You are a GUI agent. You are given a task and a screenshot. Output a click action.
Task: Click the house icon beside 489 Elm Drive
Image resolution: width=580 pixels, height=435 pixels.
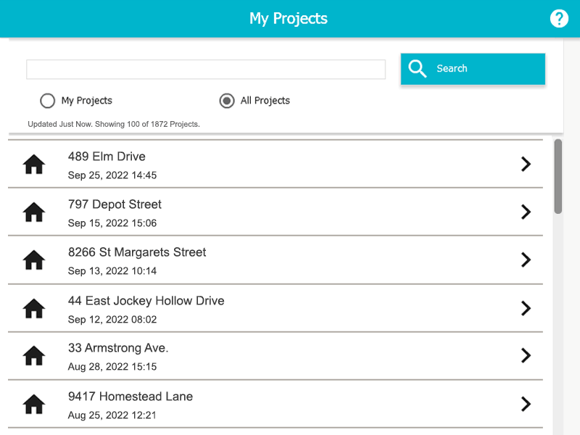(x=33, y=164)
